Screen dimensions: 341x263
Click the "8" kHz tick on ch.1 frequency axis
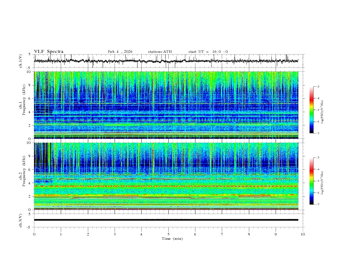coord(30,85)
